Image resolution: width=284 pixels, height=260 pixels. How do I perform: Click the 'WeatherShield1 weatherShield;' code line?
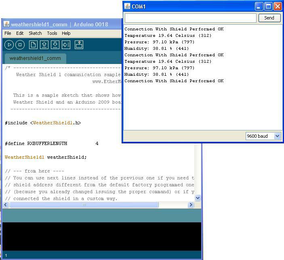pyautogui.click(x=46, y=157)
